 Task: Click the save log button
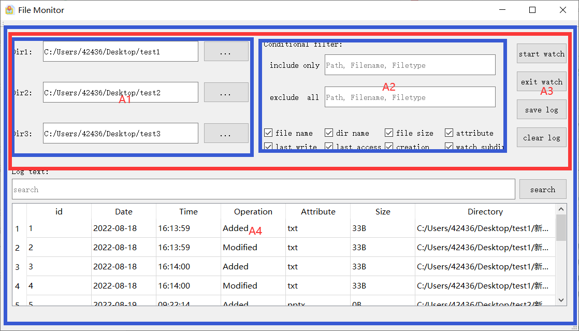tap(541, 110)
